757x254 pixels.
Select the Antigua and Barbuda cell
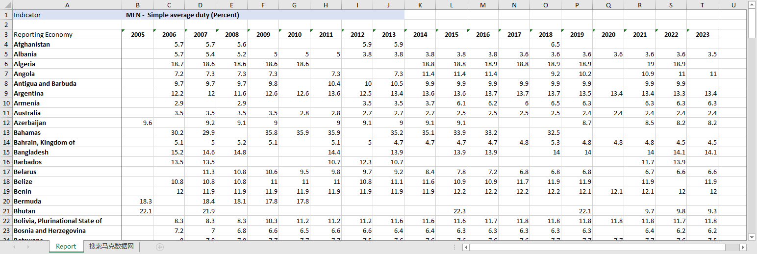(x=67, y=83)
